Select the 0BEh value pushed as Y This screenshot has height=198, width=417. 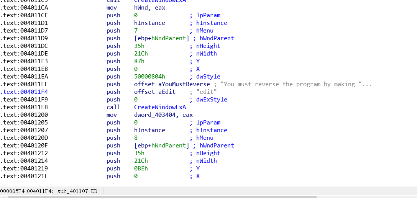pos(141,169)
